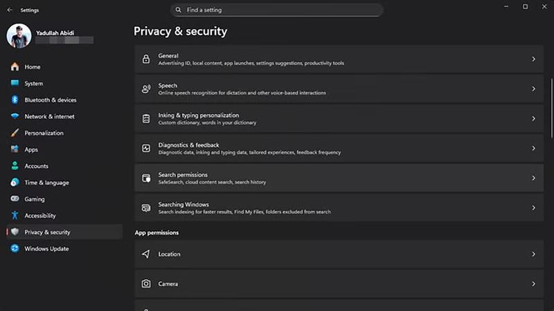Click the Personalization paintbrush icon

(15, 133)
